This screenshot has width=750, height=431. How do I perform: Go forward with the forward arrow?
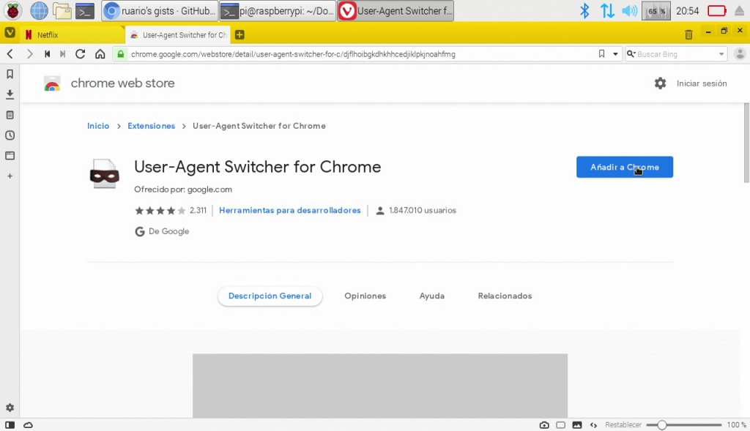coord(29,54)
